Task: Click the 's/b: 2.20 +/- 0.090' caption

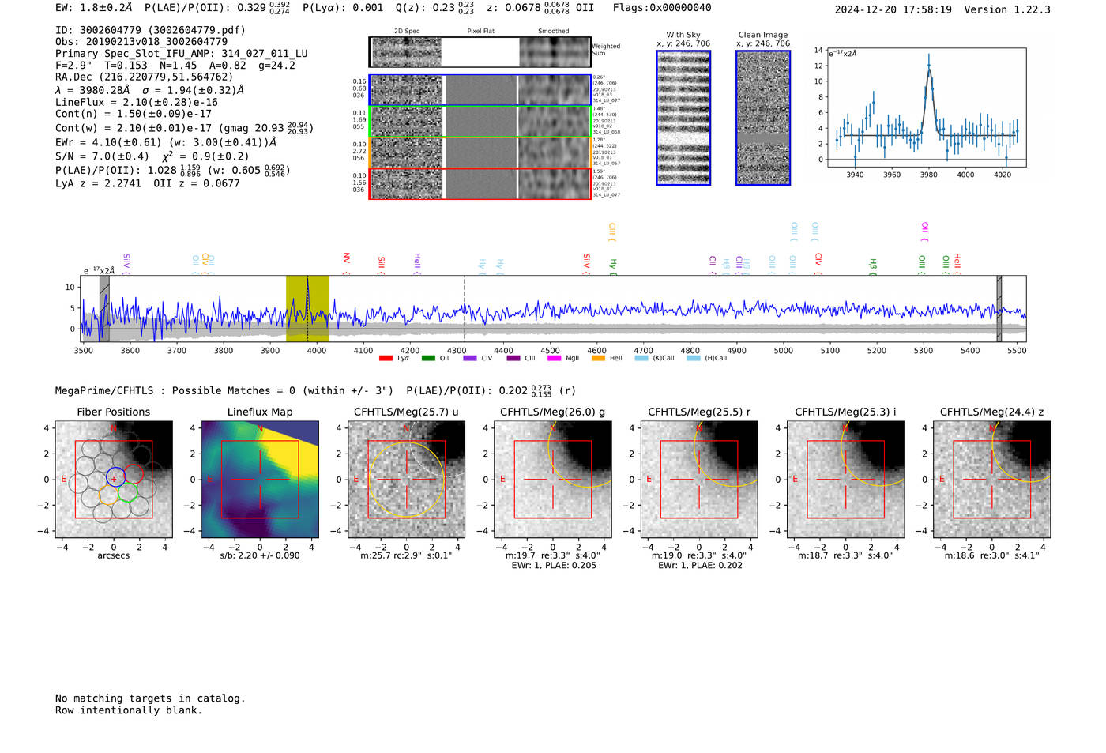Action: 260,555
